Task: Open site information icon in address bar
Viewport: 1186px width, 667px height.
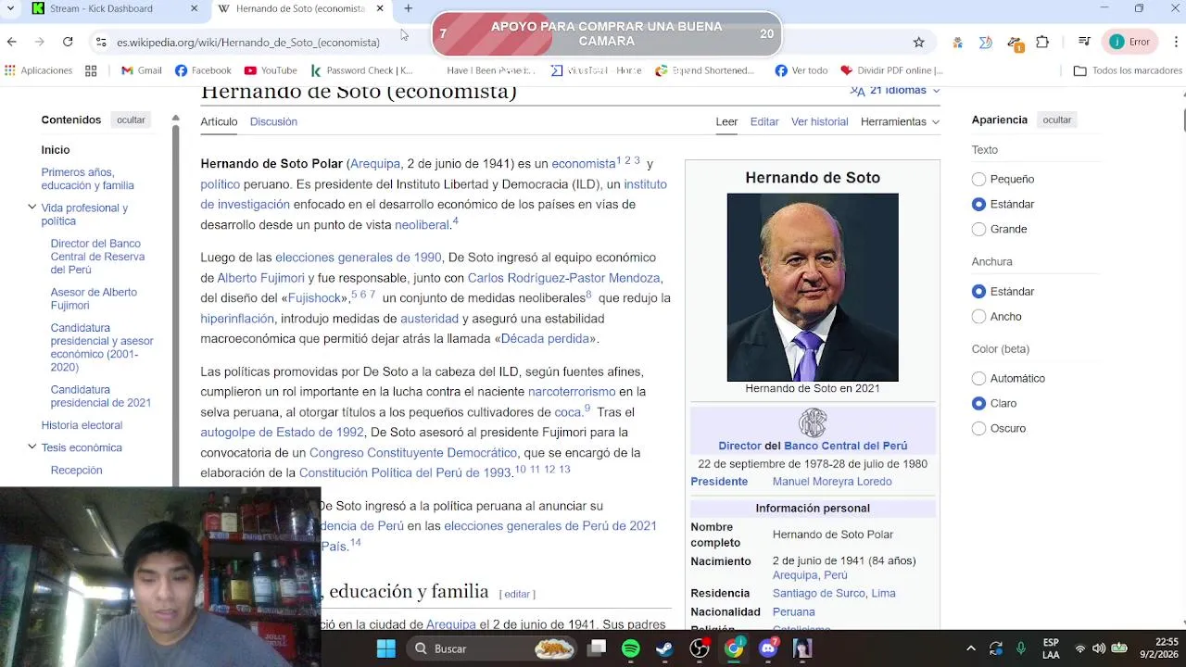Action: click(x=100, y=42)
